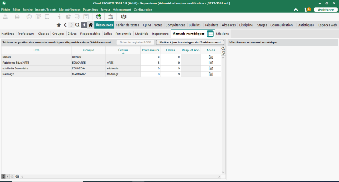Open the Fichier menu

tap(5, 9)
